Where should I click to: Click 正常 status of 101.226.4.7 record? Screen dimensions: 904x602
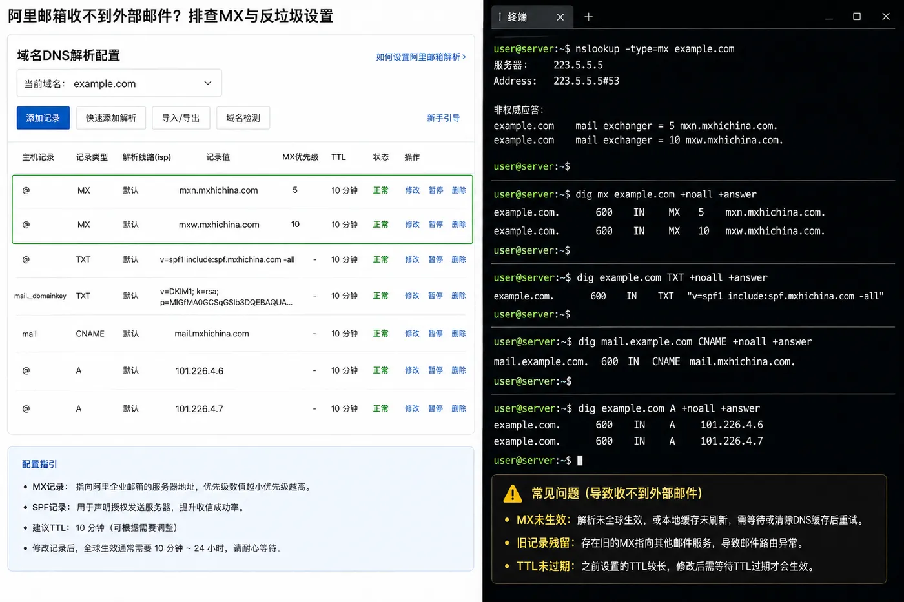[x=381, y=408]
